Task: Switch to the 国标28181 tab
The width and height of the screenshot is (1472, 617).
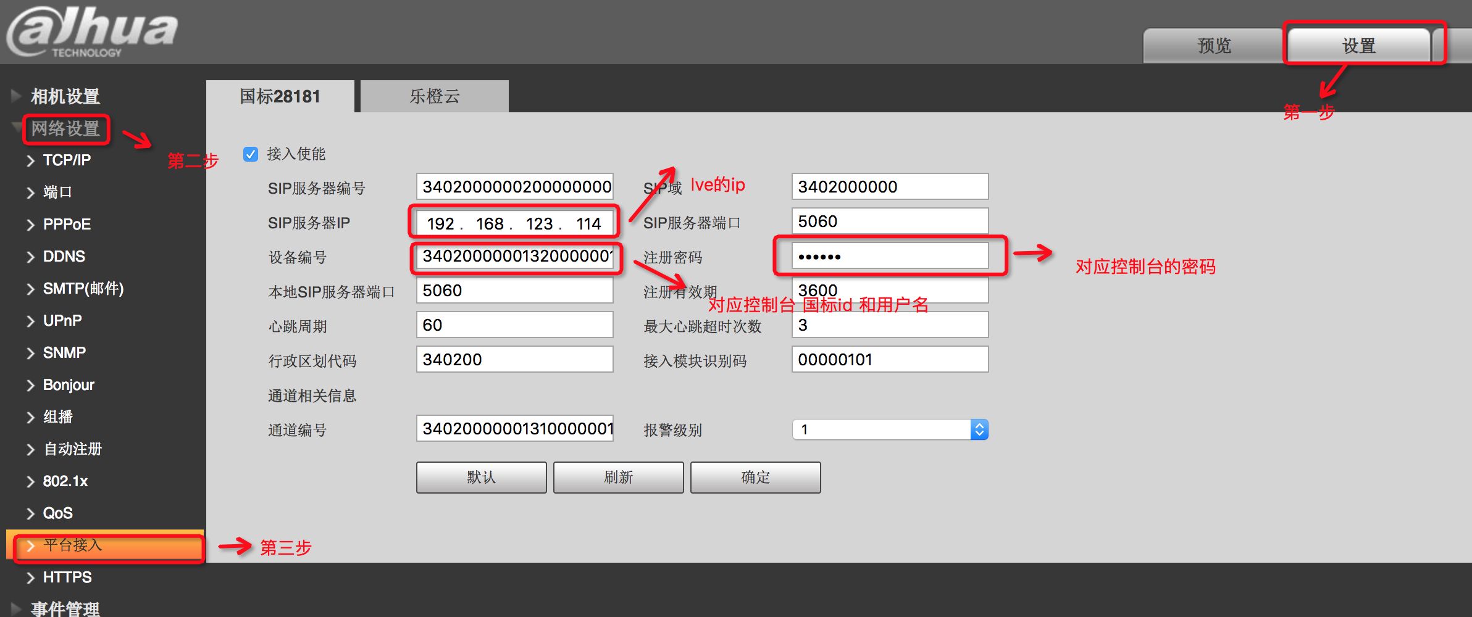Action: pyautogui.click(x=280, y=96)
